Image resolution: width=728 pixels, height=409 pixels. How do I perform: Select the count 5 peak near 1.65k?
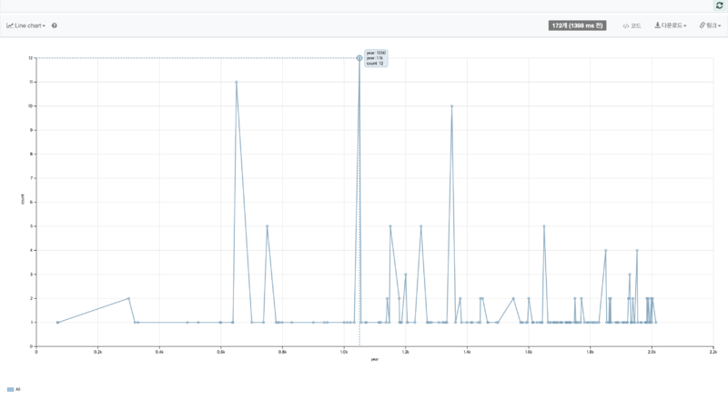[544, 226]
